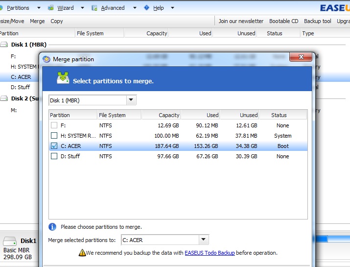Click the Help question mark icon

147,8
